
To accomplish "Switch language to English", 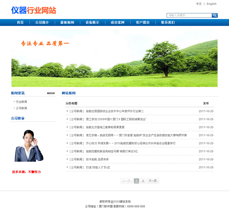I will click(211, 4).
